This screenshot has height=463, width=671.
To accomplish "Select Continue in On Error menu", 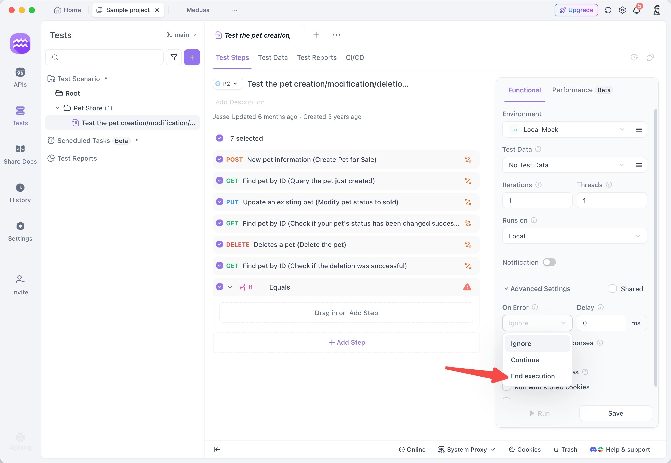I will click(537, 360).
